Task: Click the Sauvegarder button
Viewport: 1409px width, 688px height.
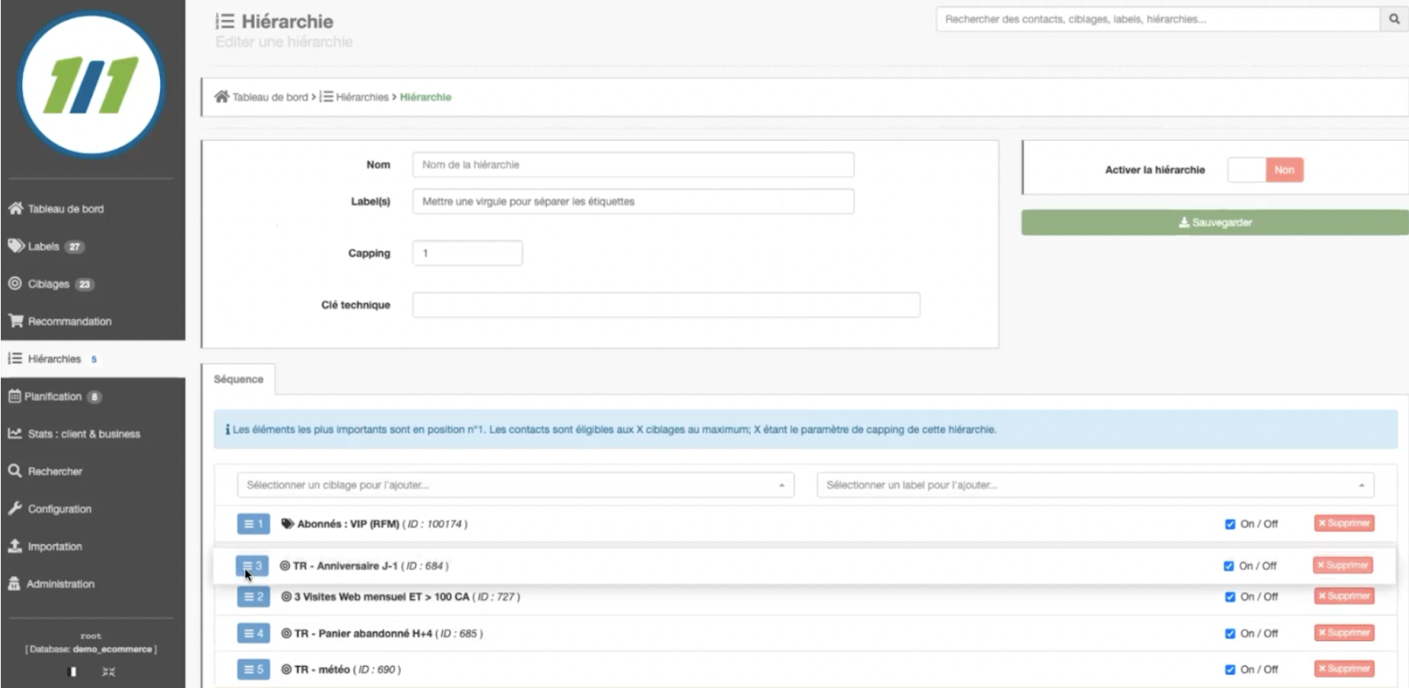Action: 1214,223
